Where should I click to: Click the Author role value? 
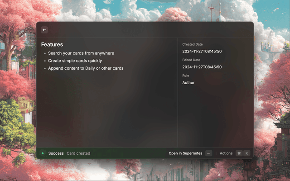(x=188, y=83)
